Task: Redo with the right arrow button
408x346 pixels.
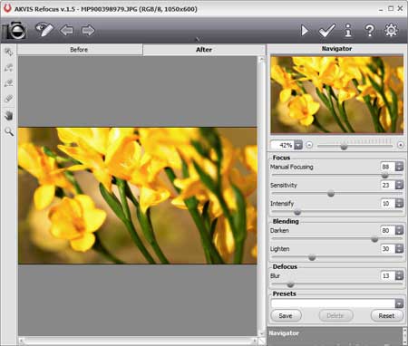Action: tap(88, 30)
